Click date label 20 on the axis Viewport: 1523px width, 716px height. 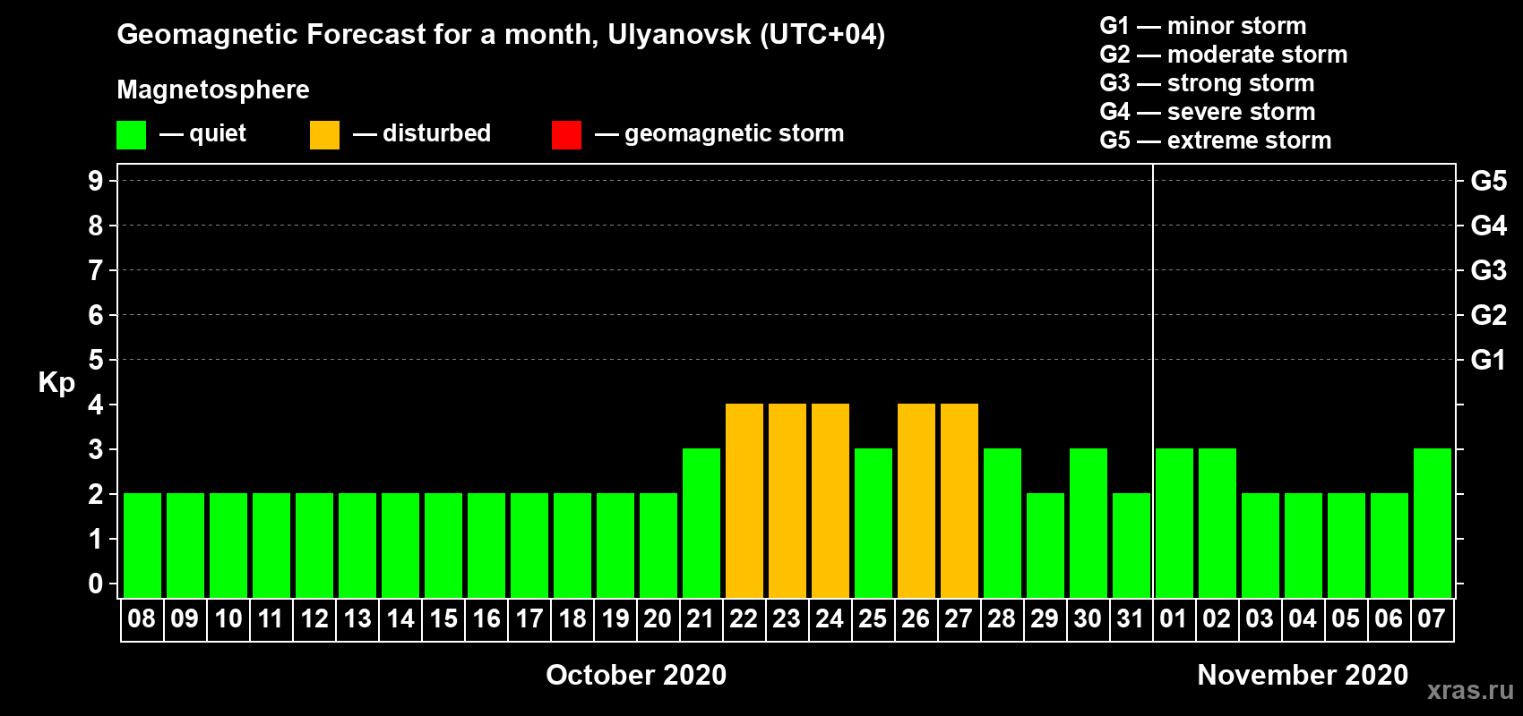[658, 618]
